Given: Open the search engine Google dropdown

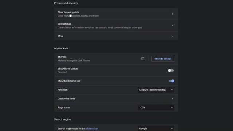Looking at the screenshot, I should click(156, 128).
